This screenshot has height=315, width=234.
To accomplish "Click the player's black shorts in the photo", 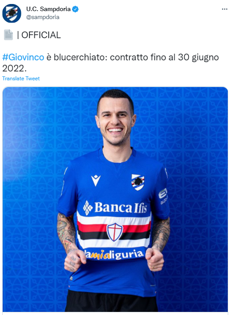I will [x=111, y=301].
